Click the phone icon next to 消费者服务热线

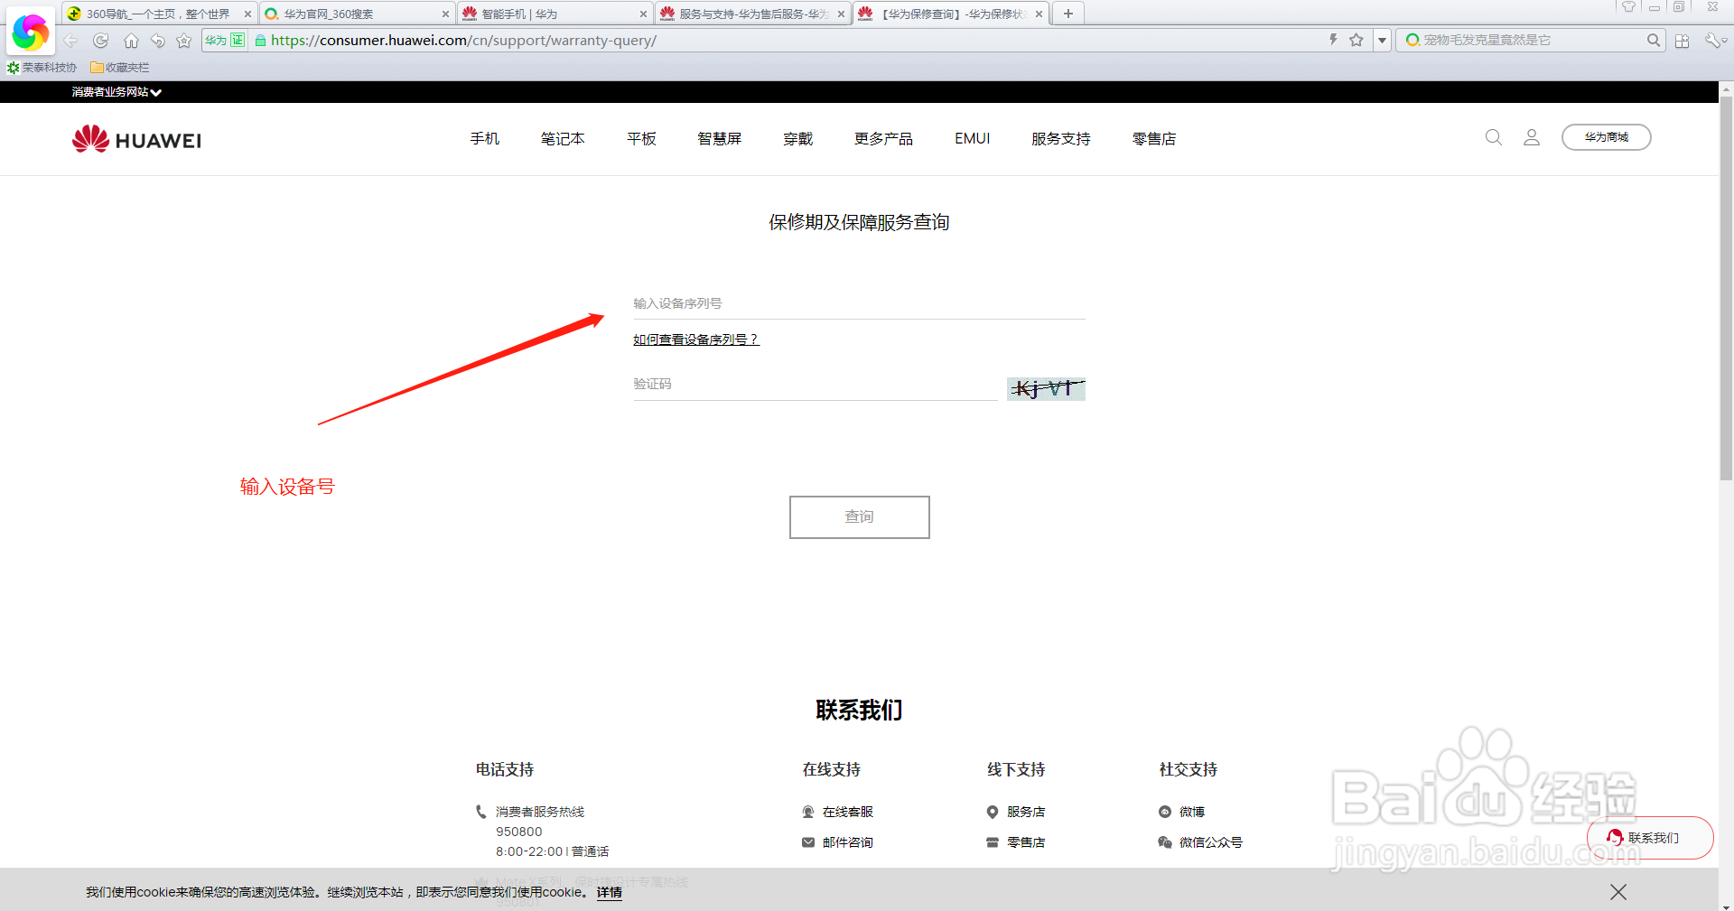click(x=482, y=812)
